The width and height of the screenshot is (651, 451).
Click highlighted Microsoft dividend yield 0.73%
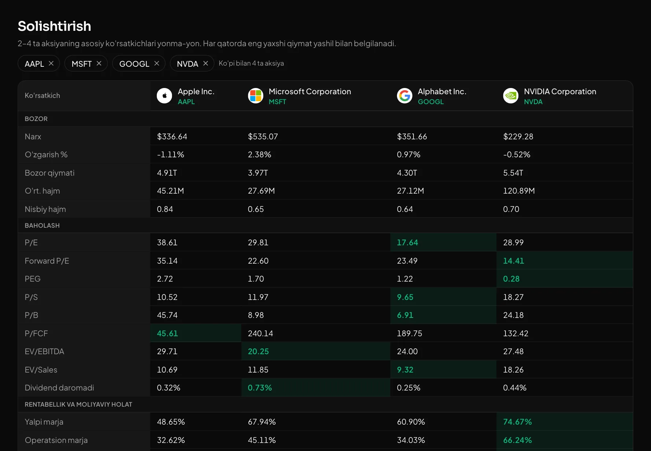point(260,388)
